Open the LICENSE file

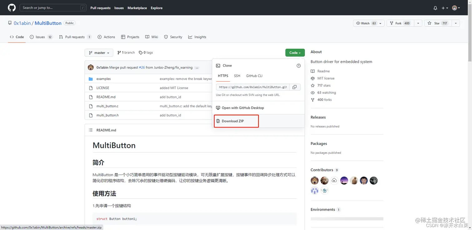103,88
